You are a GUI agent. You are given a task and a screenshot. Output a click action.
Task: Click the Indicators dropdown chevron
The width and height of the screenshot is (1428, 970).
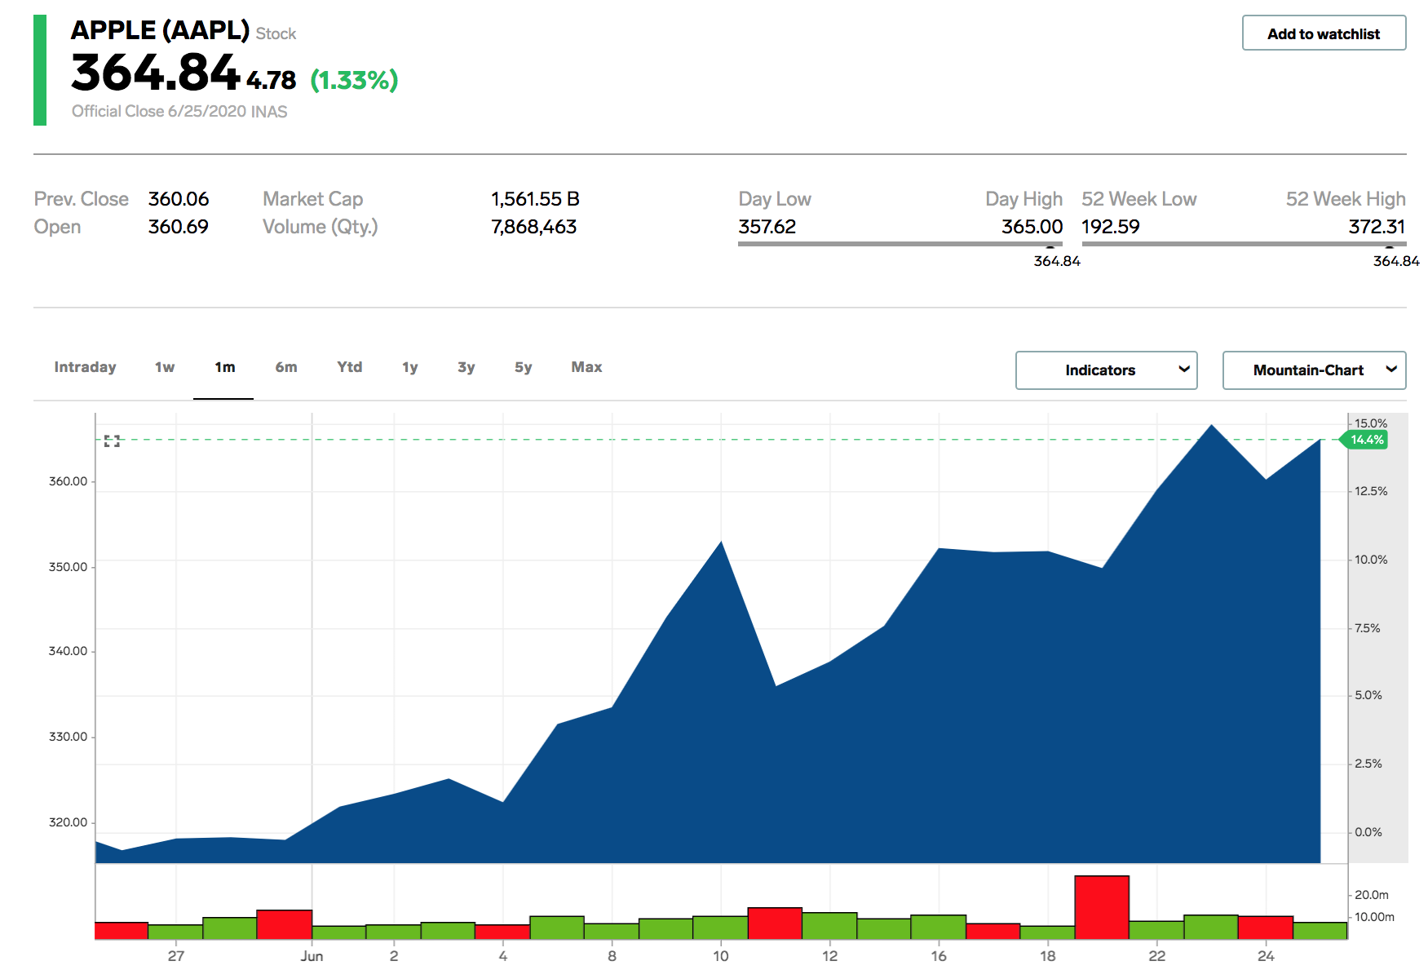[x=1184, y=370]
